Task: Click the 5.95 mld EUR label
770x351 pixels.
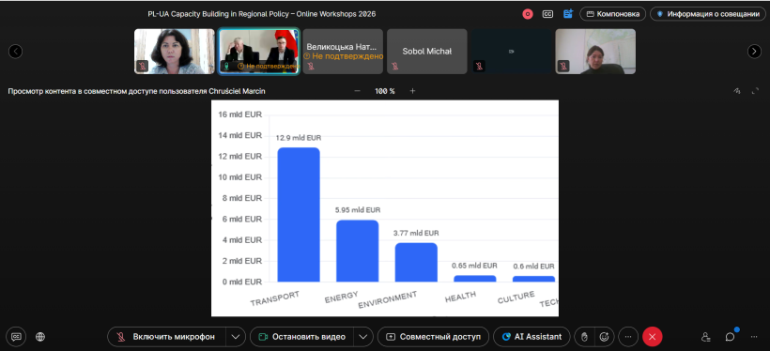Action: pos(358,210)
